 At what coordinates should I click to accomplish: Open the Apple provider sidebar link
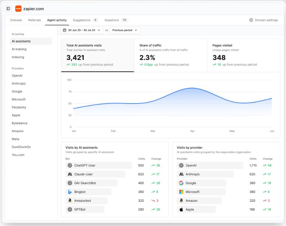click(16, 115)
